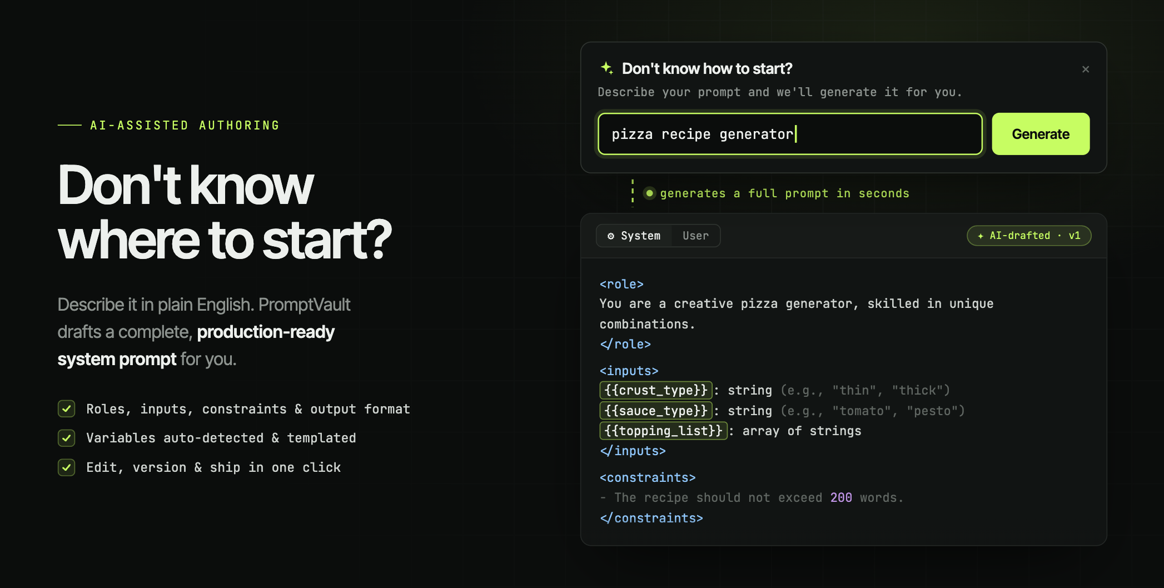1164x588 pixels.
Task: Click the closing </role> tag
Action: click(x=625, y=345)
